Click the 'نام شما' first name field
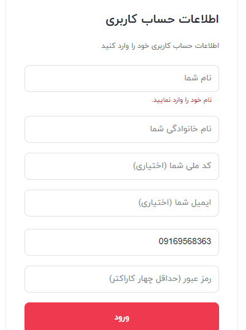 pos(122,79)
